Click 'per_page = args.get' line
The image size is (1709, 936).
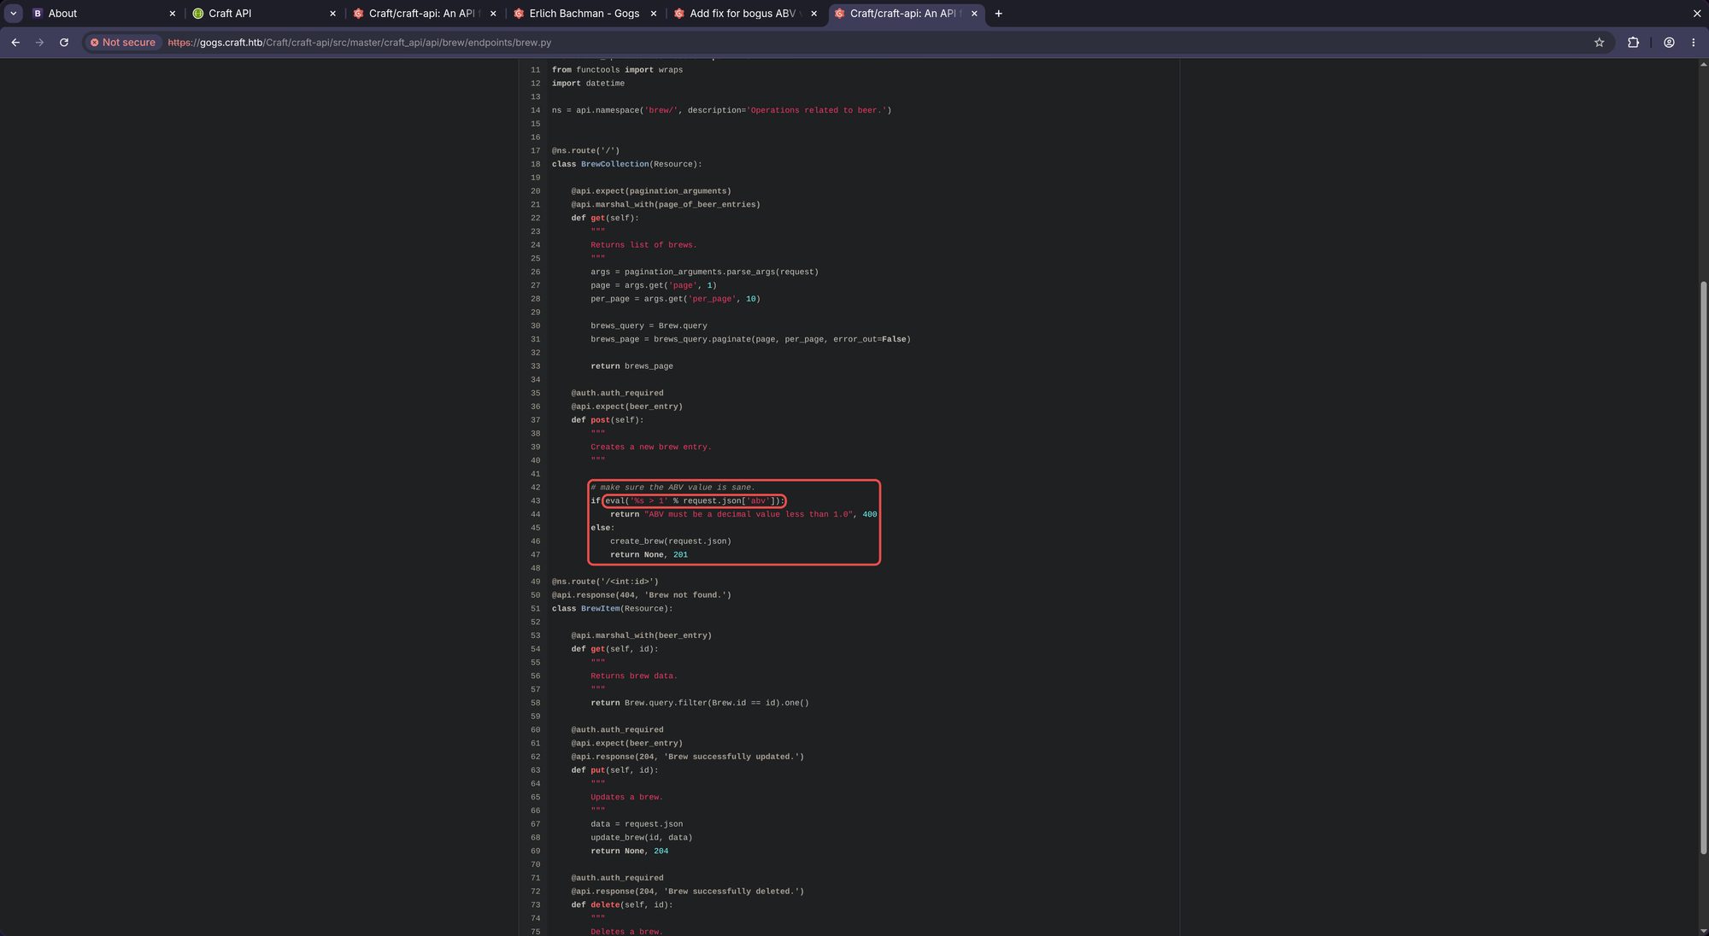click(x=675, y=299)
